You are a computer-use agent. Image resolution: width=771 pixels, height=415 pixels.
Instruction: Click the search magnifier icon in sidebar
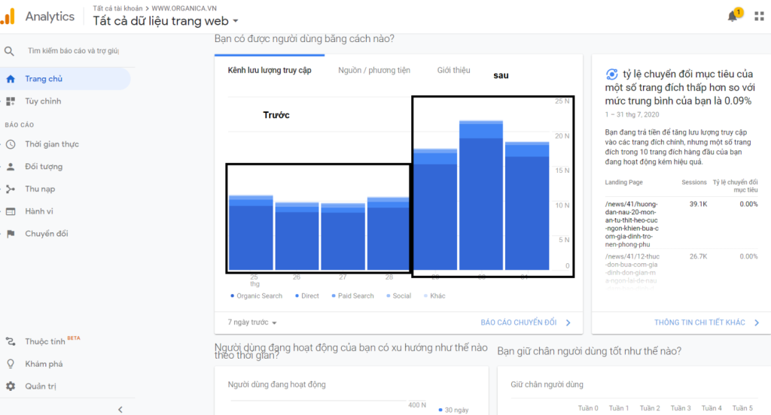click(10, 51)
